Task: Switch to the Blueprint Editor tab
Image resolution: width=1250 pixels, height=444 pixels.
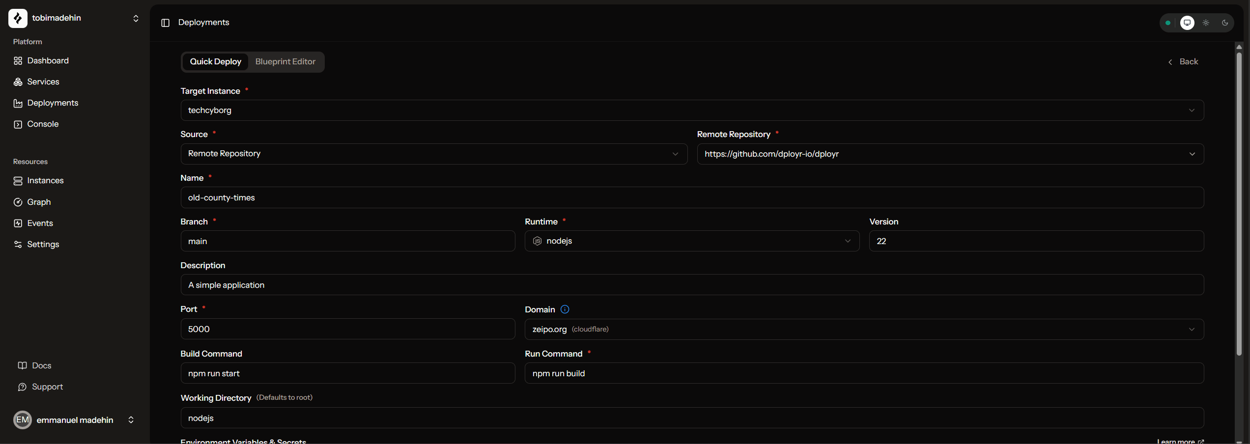Action: pos(285,62)
